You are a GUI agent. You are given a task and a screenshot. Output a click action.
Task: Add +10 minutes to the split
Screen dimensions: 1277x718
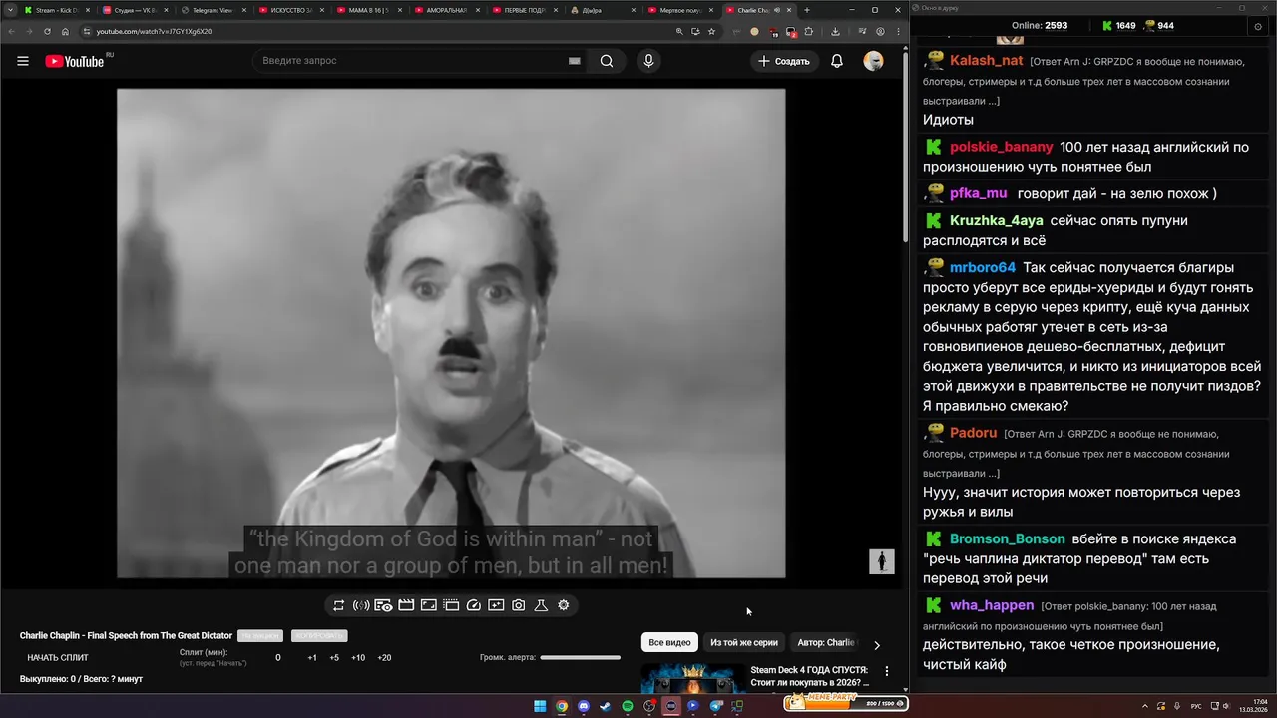click(x=358, y=658)
